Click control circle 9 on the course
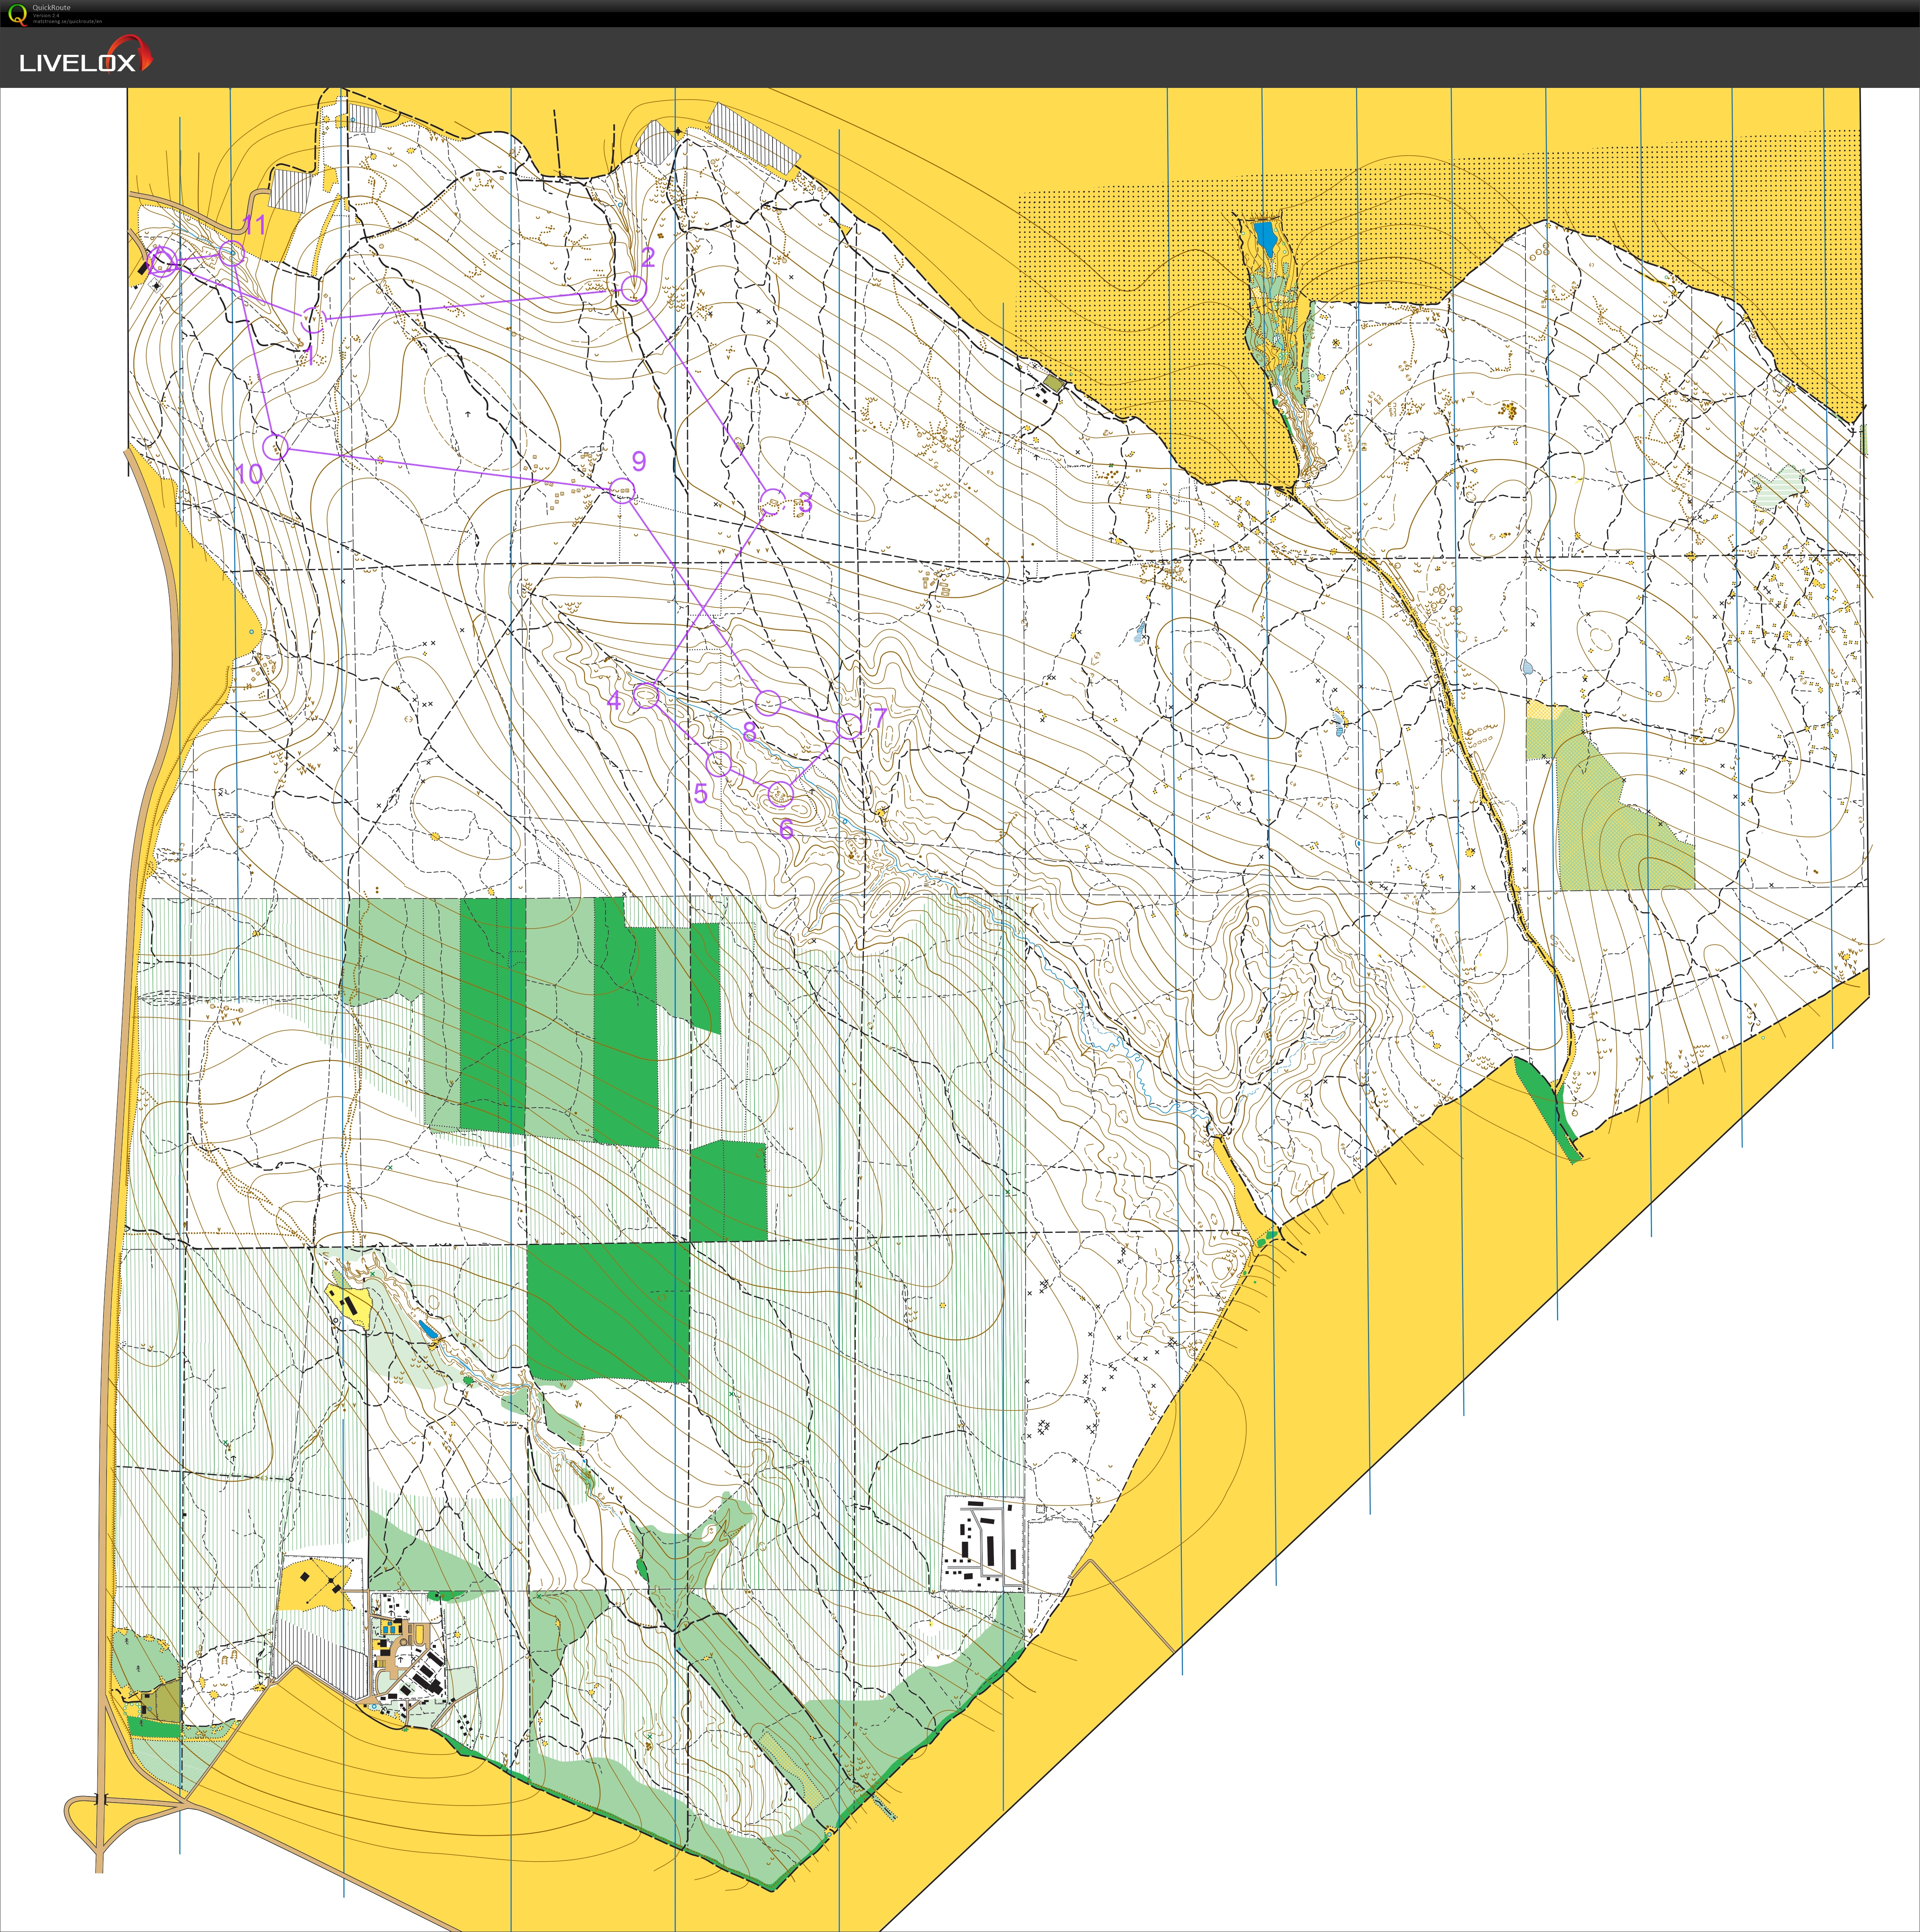Screen dimensions: 1920x1932 point(623,491)
